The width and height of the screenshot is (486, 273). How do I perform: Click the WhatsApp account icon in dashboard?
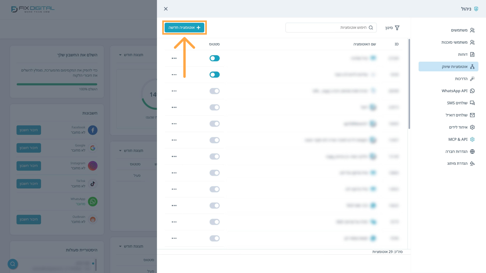click(x=93, y=202)
